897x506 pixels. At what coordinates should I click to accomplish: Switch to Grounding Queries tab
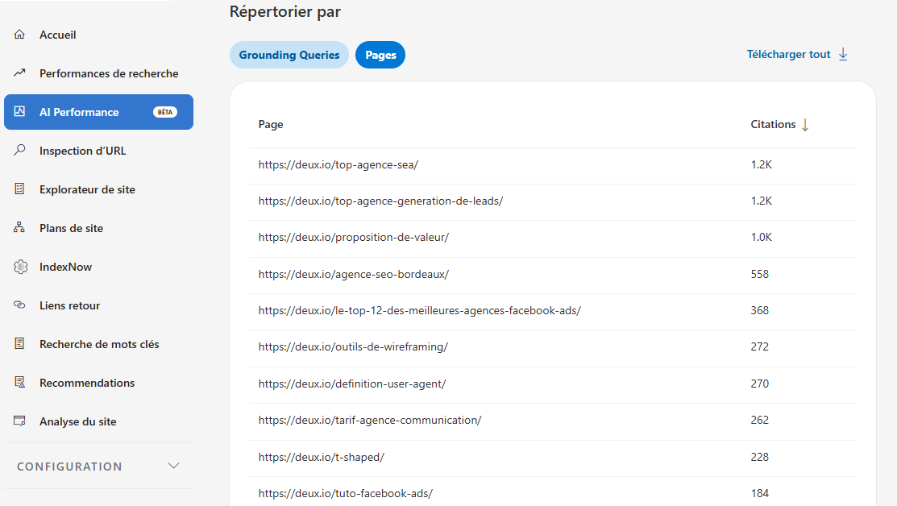coord(289,55)
